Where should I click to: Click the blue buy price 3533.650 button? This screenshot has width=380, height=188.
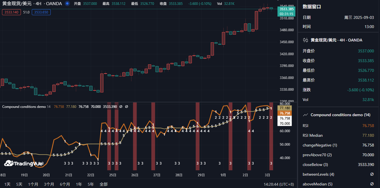(x=41, y=12)
